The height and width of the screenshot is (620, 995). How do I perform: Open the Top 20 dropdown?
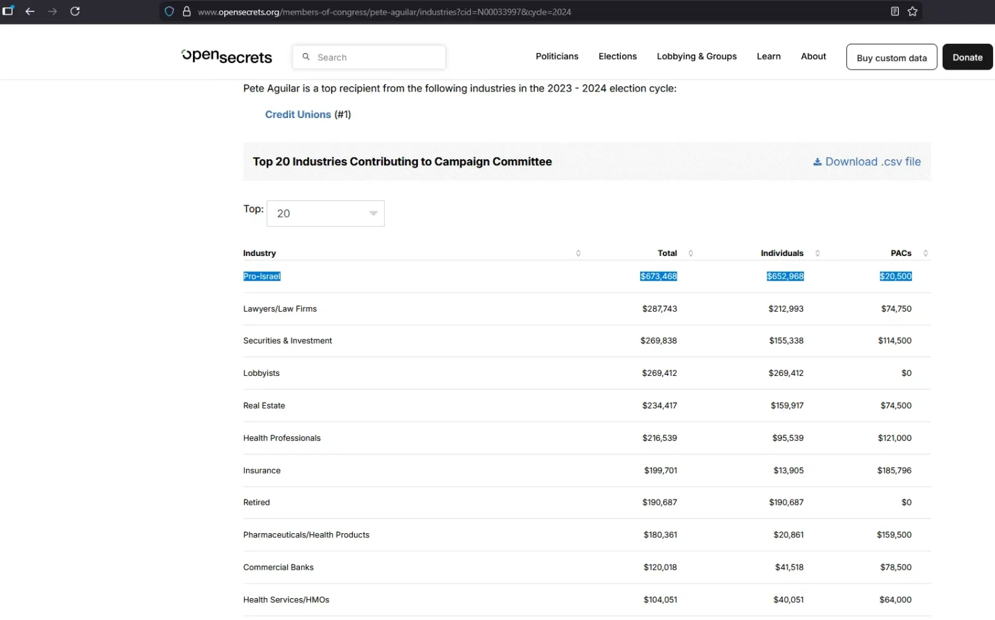click(x=326, y=214)
